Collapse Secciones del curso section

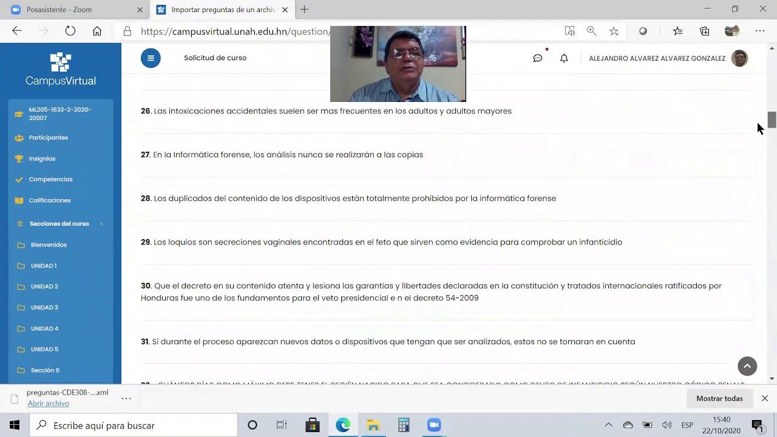pos(101,224)
